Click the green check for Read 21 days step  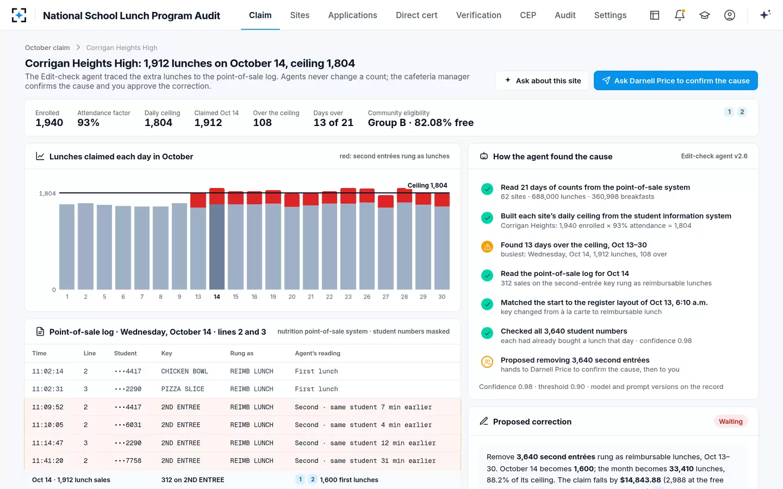tap(487, 189)
